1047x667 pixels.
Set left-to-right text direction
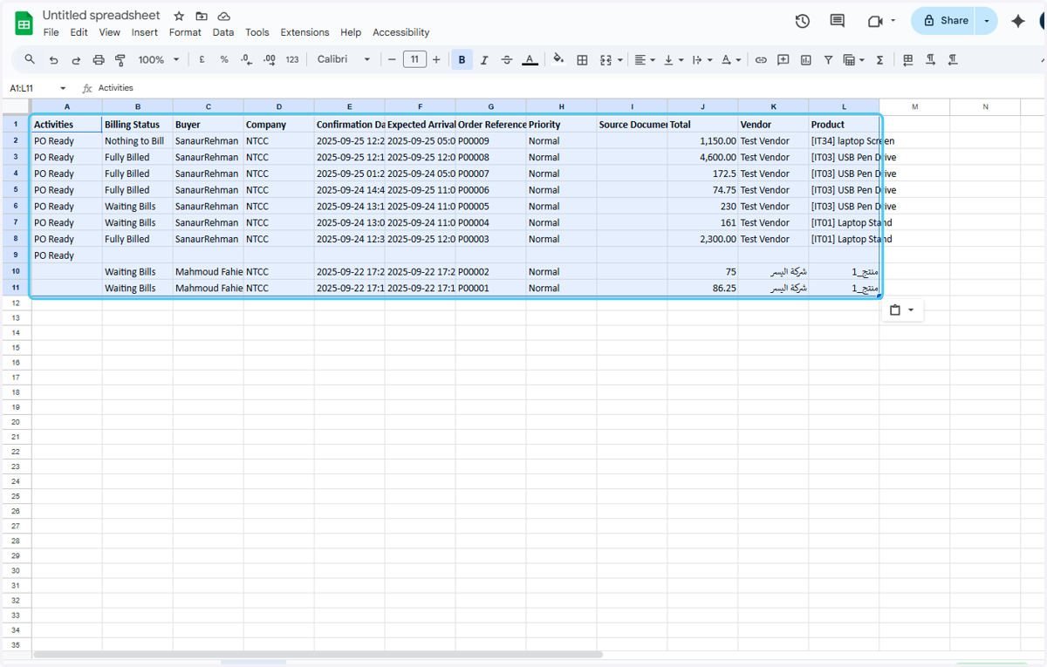pyautogui.click(x=931, y=60)
